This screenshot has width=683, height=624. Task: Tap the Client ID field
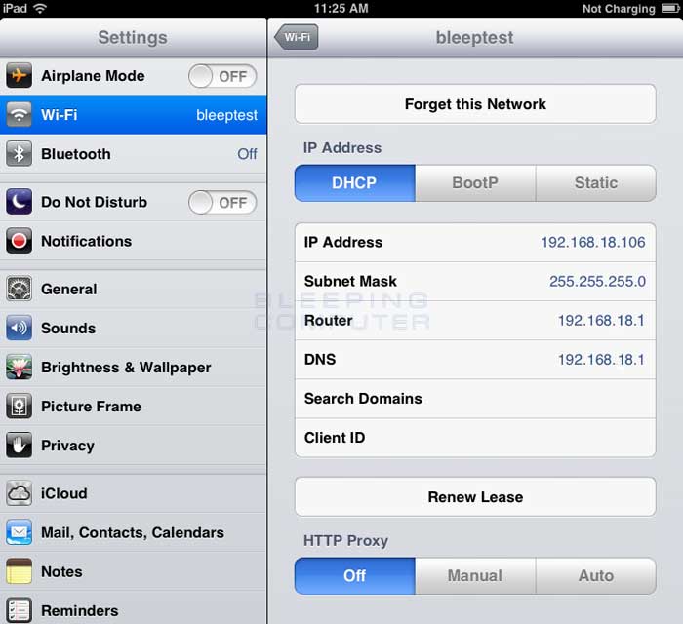pyautogui.click(x=475, y=438)
